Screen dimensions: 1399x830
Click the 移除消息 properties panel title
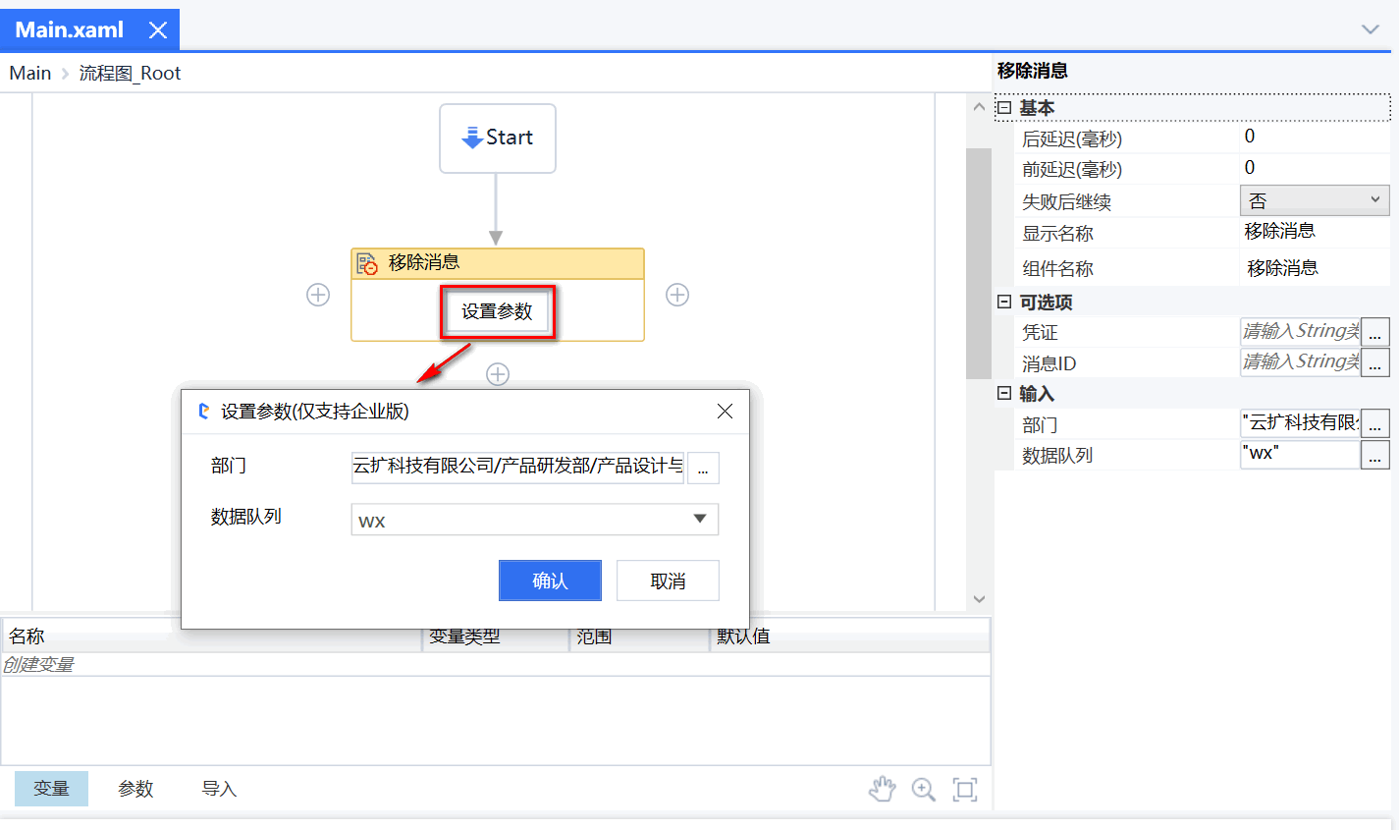pyautogui.click(x=1033, y=71)
